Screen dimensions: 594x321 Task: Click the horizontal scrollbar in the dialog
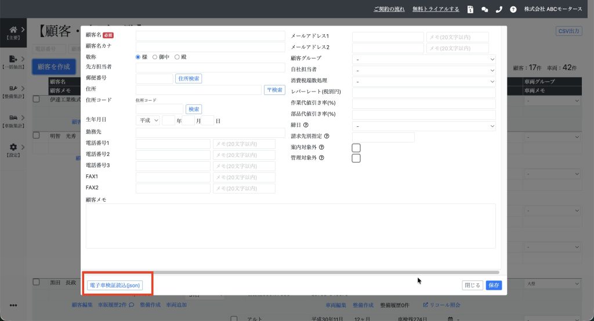tap(290, 272)
